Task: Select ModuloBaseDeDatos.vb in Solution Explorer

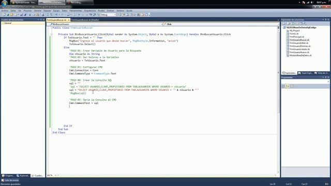Action: [300, 55]
